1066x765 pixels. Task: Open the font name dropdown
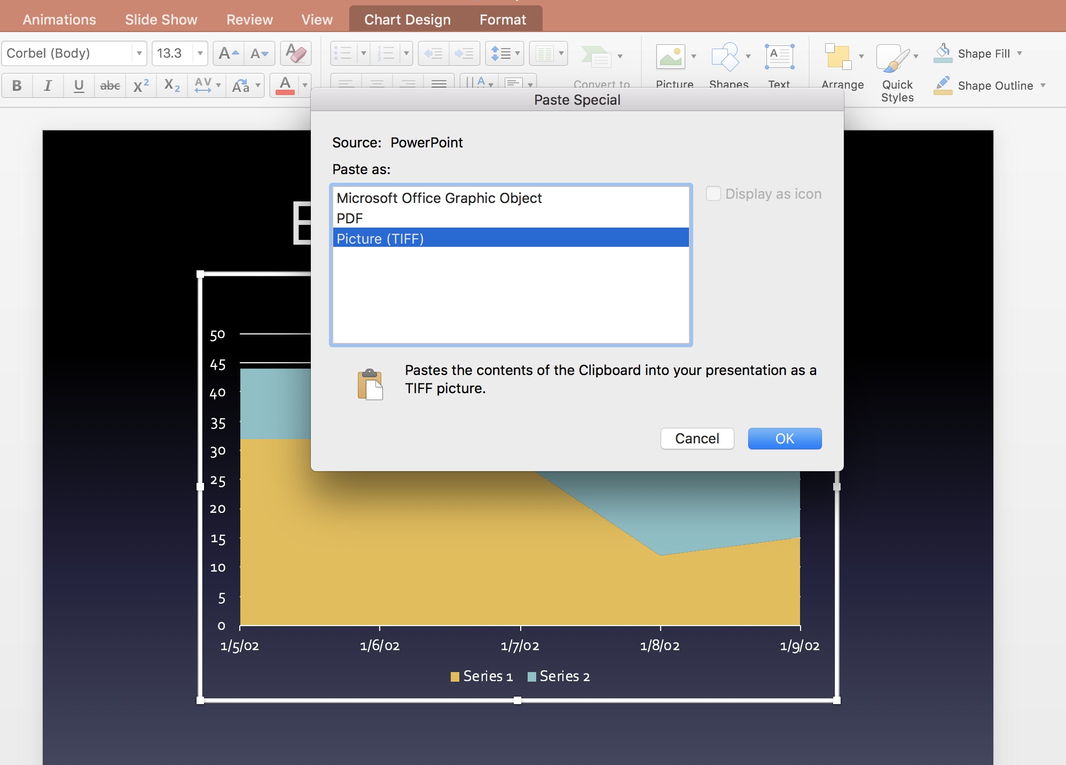tap(138, 53)
